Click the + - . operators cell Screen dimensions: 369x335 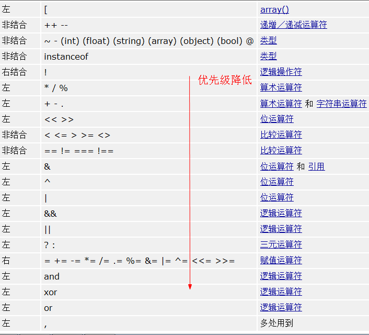point(149,104)
